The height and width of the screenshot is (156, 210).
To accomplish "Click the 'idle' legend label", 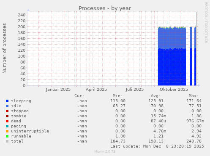I will pos(16,106).
